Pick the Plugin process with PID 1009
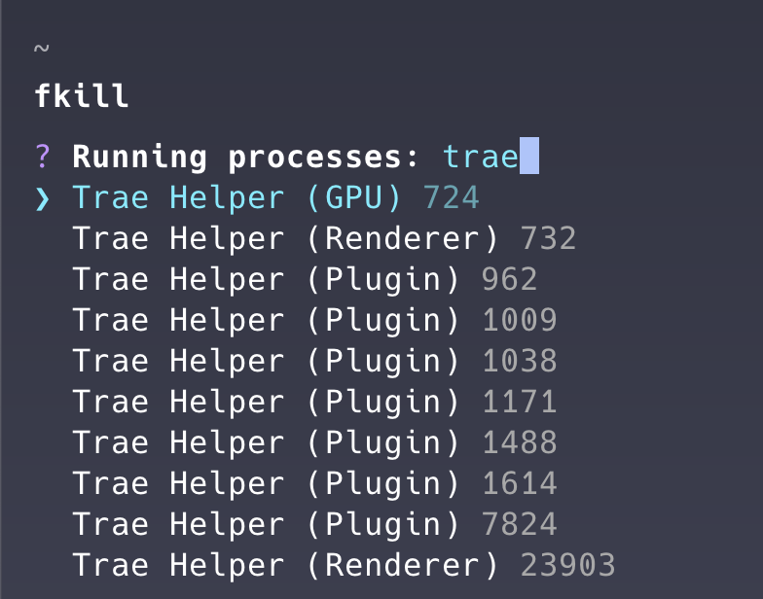 (x=266, y=321)
